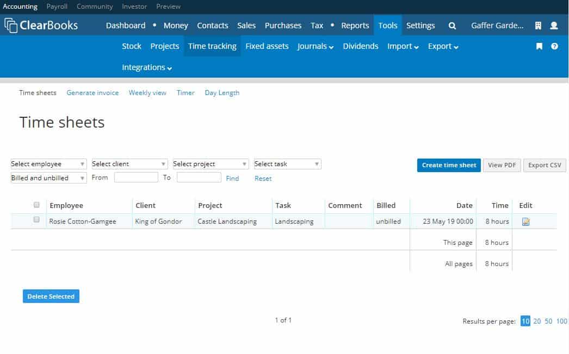
Task: Go to the Dividends section
Action: 361,46
